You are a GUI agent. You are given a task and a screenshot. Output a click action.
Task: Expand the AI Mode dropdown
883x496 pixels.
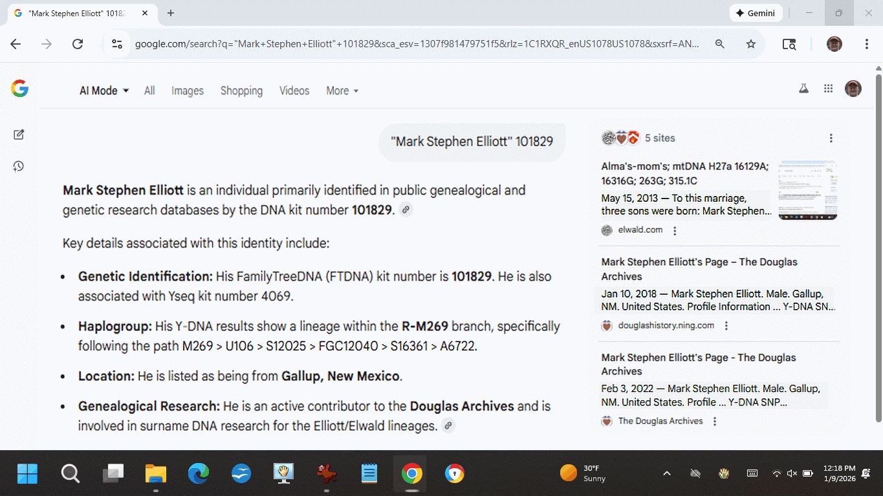[104, 91]
